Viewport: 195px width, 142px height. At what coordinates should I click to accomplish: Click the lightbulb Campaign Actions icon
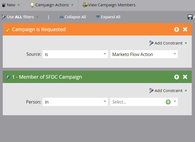[32, 5]
